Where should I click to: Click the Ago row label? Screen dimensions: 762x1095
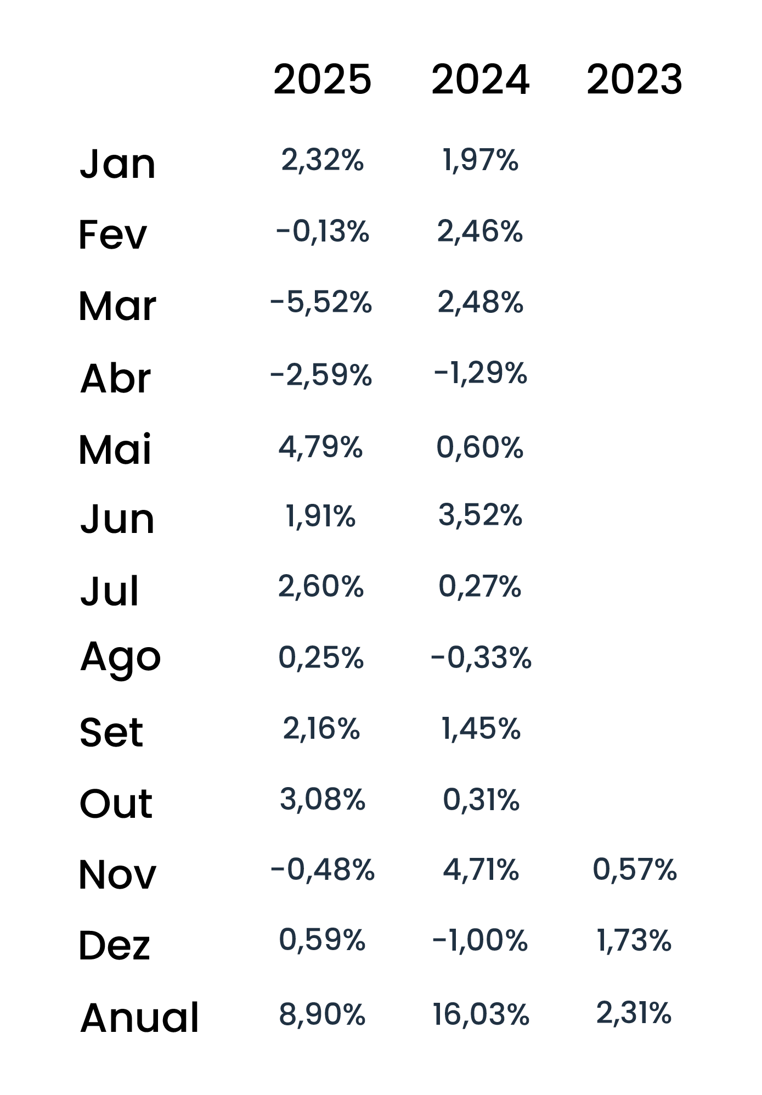pyautogui.click(x=120, y=658)
